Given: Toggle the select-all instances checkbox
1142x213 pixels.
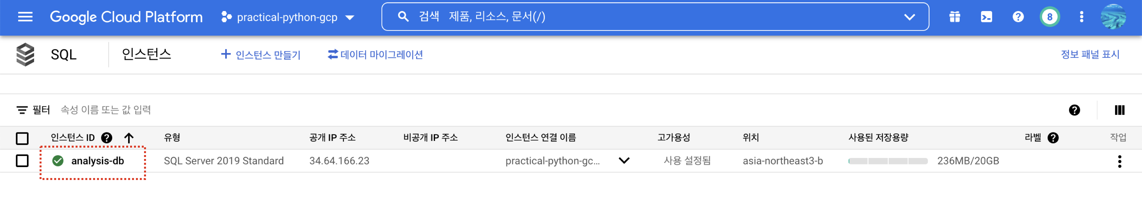Looking at the screenshot, I should (x=22, y=138).
